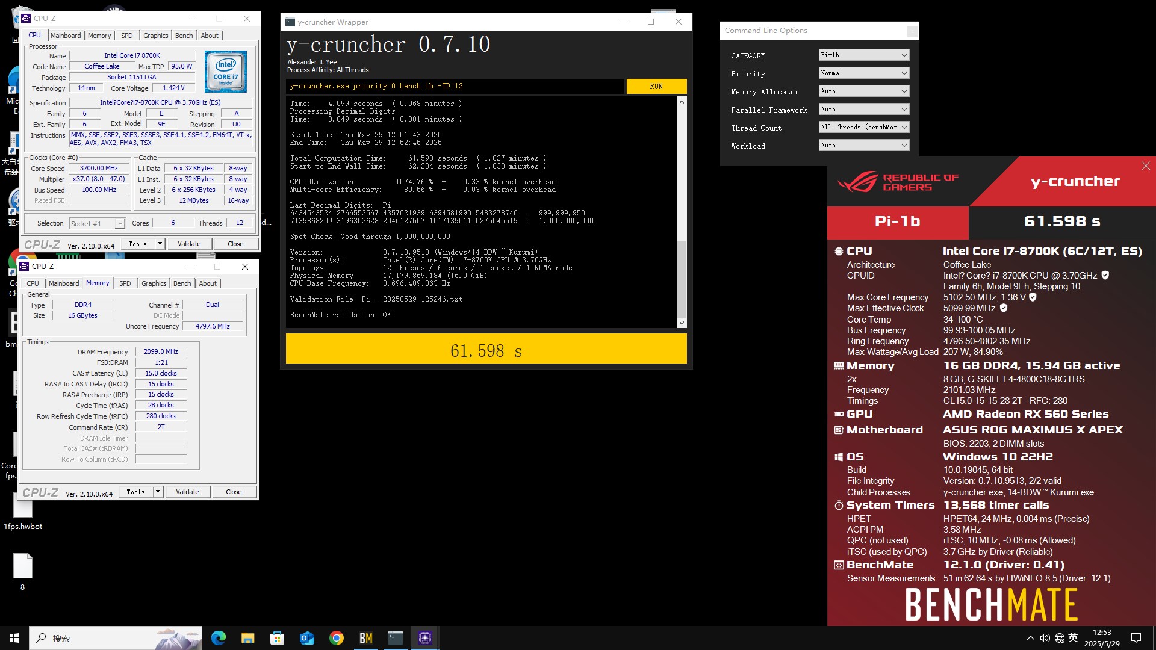
Task: Click Validate in top CPU-Z window
Action: [189, 244]
